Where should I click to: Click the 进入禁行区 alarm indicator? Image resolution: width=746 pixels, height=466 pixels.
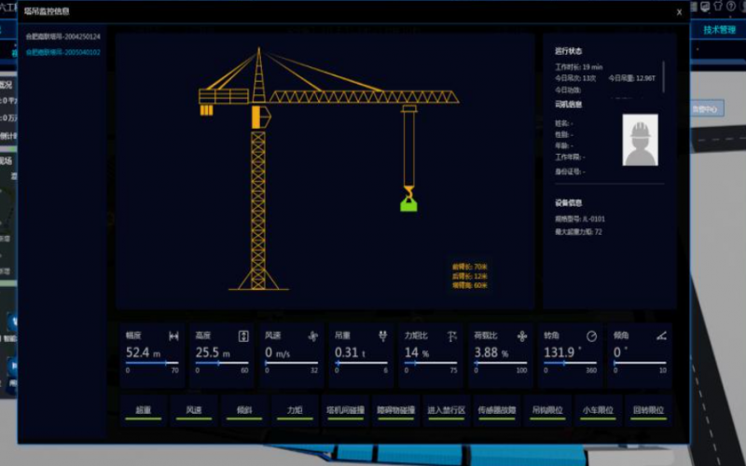coord(446,409)
